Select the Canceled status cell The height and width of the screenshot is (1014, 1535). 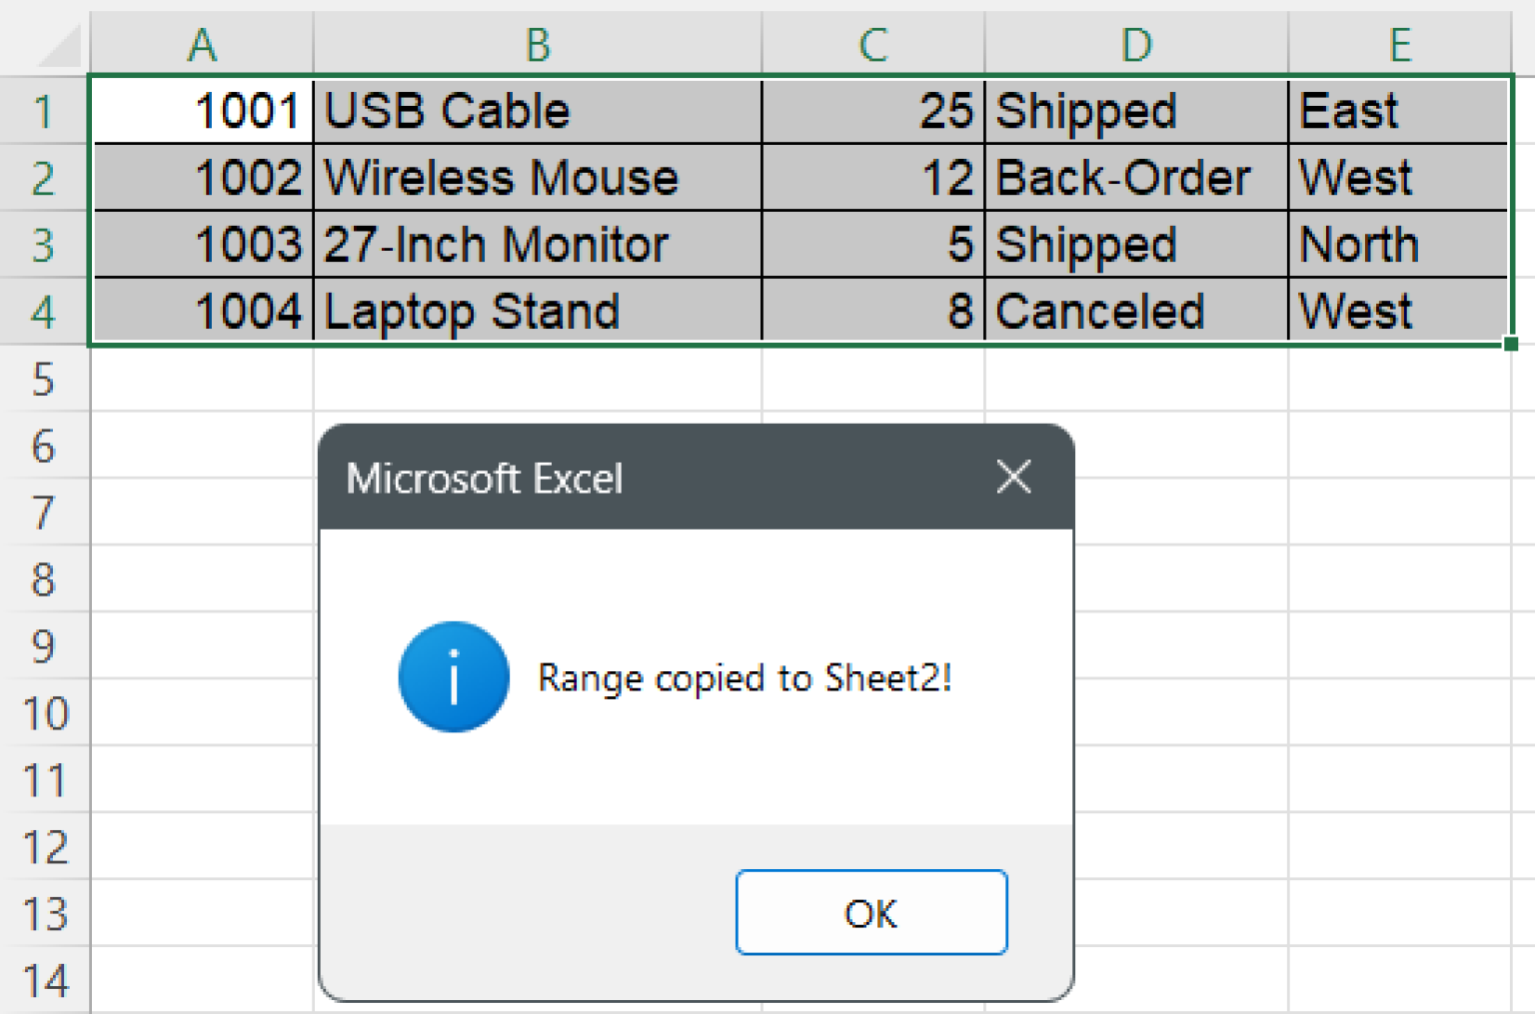(1136, 312)
